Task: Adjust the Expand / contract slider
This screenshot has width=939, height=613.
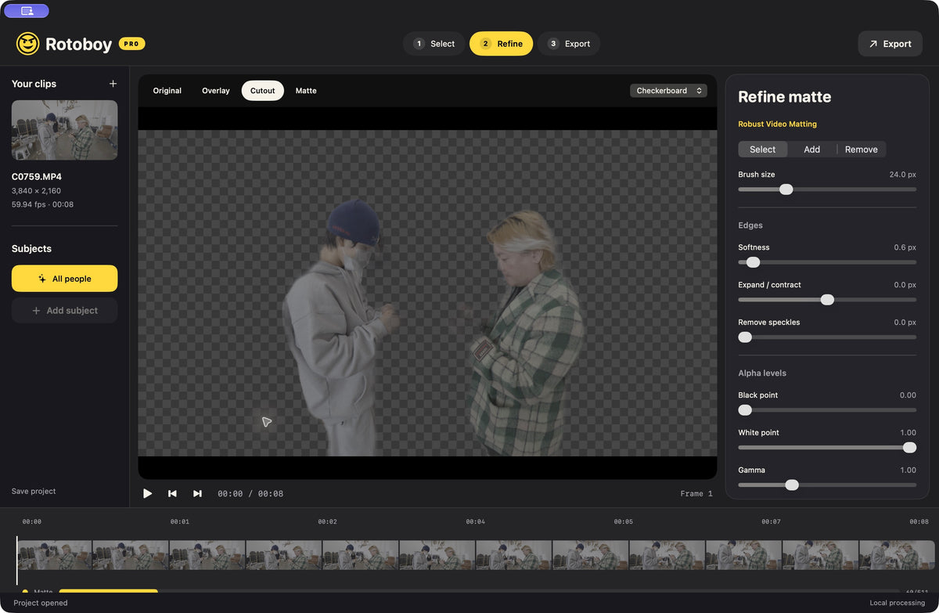Action: [827, 300]
